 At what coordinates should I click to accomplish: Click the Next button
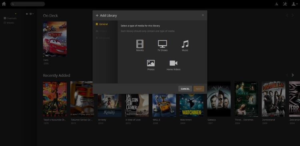click(198, 89)
